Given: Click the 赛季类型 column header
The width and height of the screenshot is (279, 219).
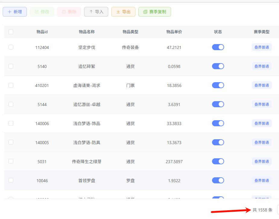Looking at the screenshot, I should [x=262, y=32].
